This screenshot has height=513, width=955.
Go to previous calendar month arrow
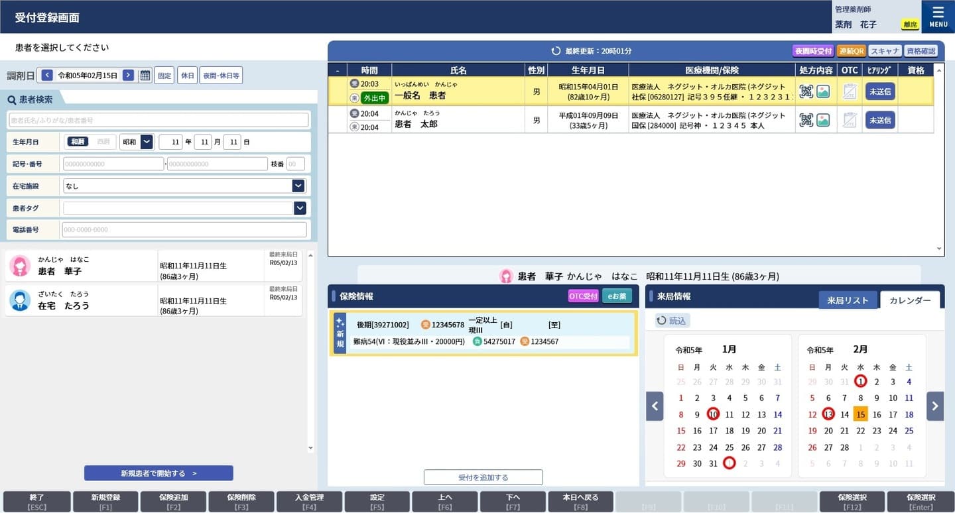click(x=655, y=406)
